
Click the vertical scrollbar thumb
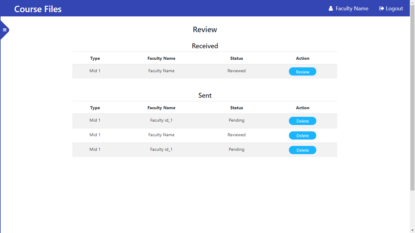coord(412,98)
